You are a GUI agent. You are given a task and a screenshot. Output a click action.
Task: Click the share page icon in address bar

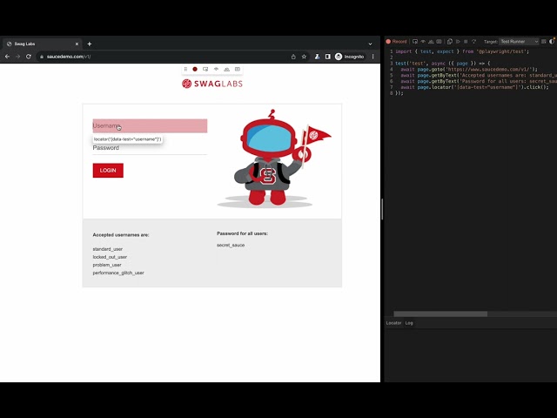293,57
